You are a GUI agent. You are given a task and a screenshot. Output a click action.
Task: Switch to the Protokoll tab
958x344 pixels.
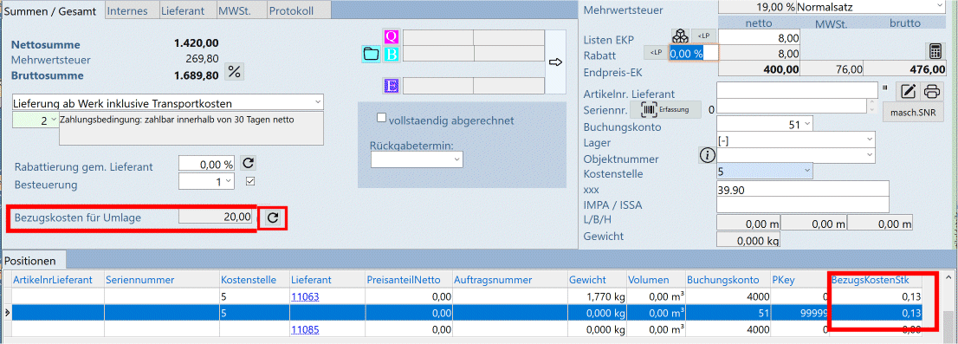[x=299, y=10]
